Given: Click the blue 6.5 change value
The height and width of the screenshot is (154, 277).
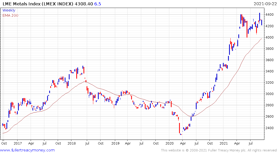Looking at the screenshot, I should [97, 4].
